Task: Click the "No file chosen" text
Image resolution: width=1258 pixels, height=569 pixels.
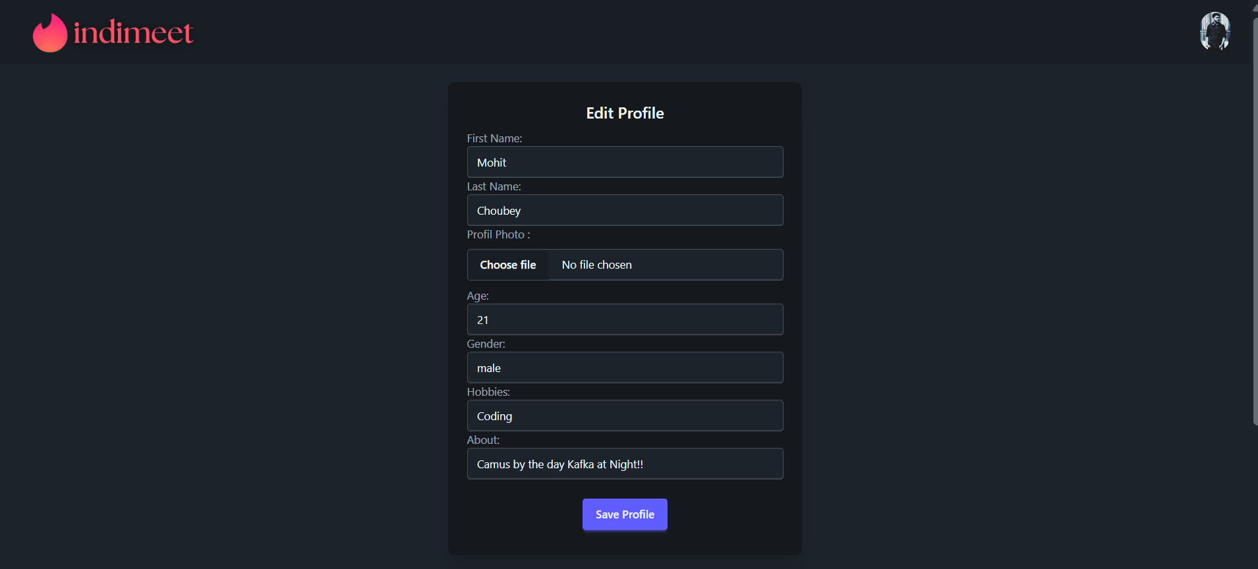Action: pos(596,265)
